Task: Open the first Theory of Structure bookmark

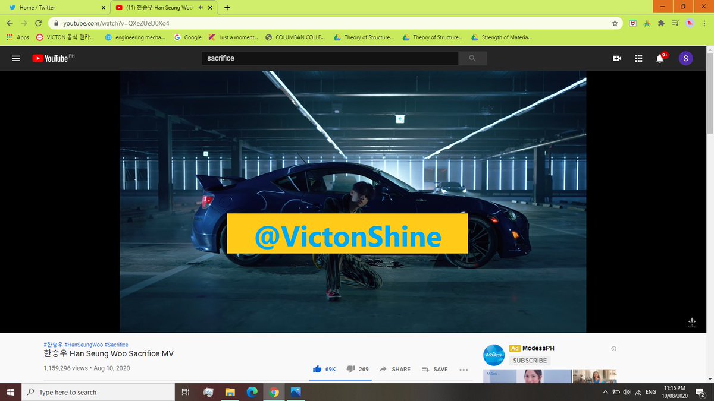Action: pyautogui.click(x=364, y=37)
